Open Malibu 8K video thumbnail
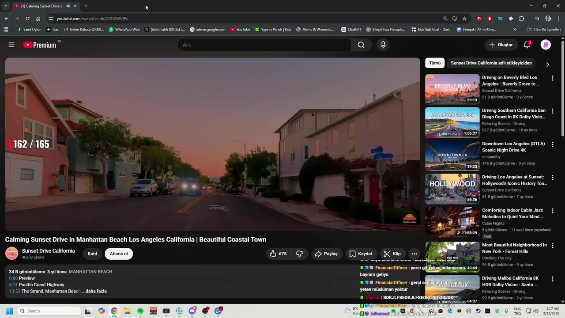Image resolution: width=565 pixels, height=318 pixels. 452,290
